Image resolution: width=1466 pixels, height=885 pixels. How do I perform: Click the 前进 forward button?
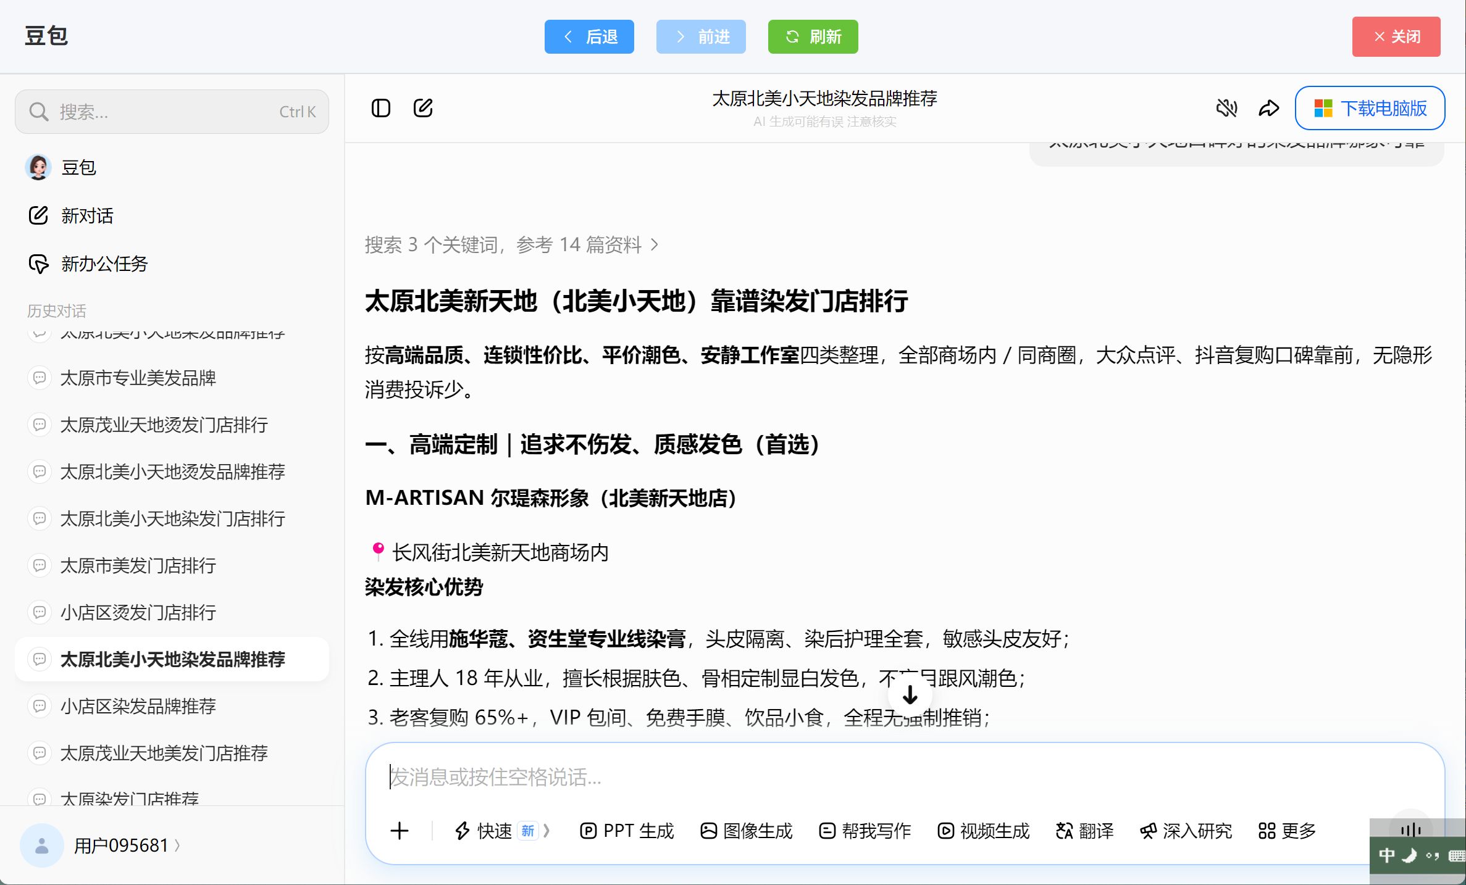(x=701, y=37)
